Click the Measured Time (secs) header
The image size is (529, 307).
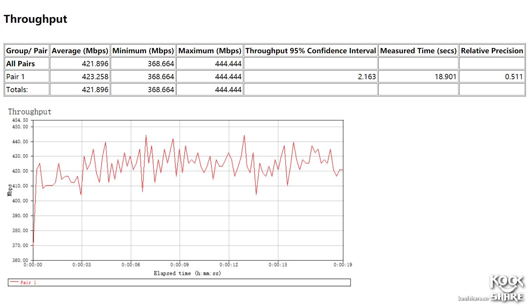click(418, 50)
